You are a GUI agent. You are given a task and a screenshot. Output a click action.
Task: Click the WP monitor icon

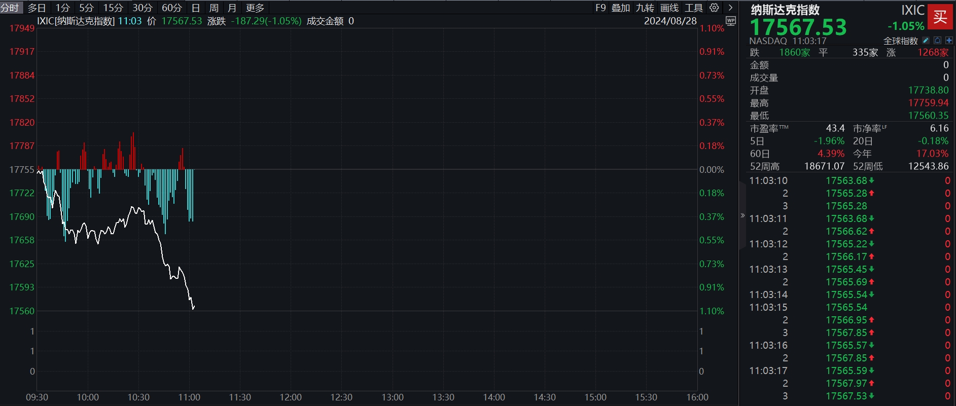tap(731, 21)
